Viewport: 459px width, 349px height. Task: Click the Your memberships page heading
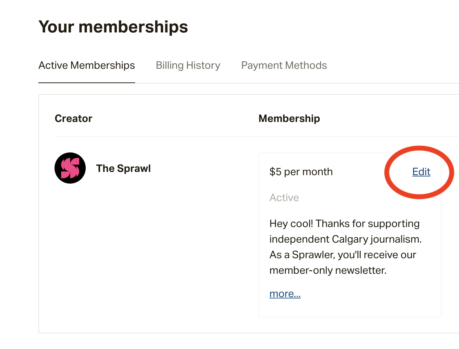(x=113, y=27)
